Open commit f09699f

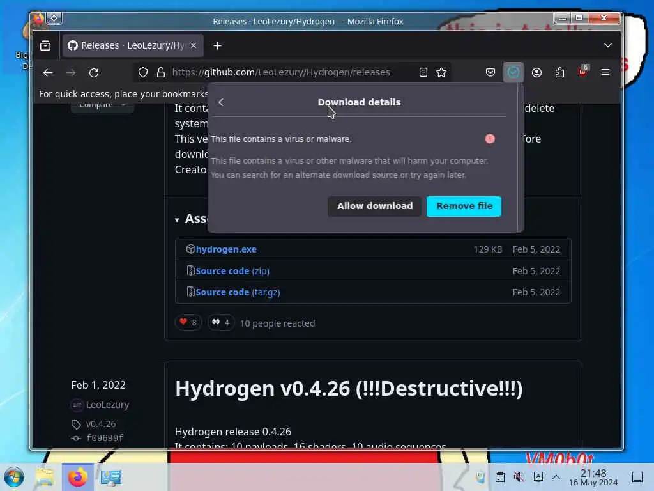tap(105, 438)
